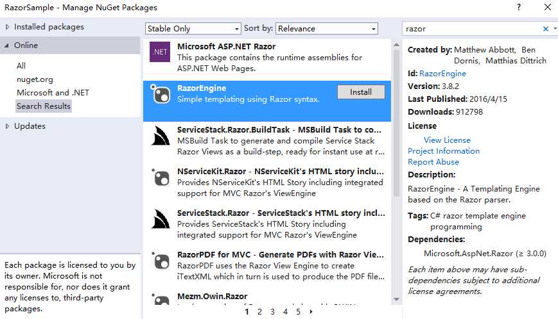Select Microsoft and .NET source

point(53,93)
